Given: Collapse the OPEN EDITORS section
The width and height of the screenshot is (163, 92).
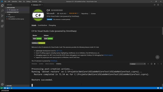Looking at the screenshot, I should click(x=11, y=8).
